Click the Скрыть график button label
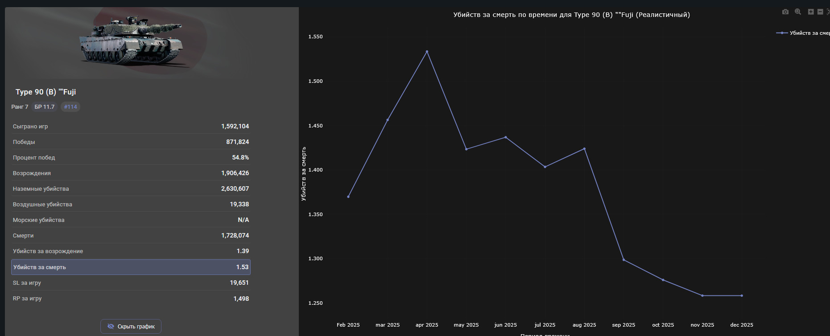This screenshot has height=336, width=830. click(x=136, y=327)
